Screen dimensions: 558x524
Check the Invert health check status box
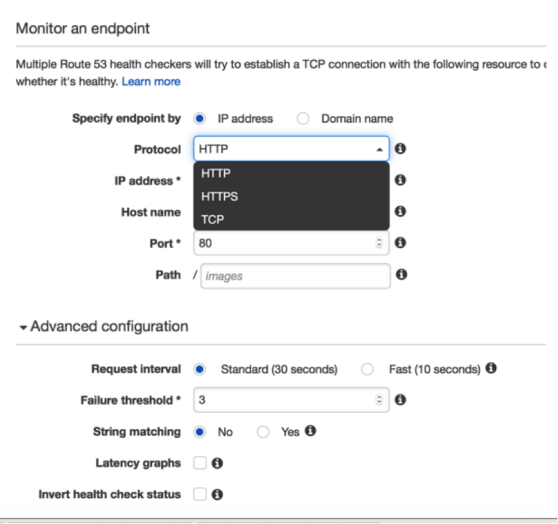pos(199,494)
